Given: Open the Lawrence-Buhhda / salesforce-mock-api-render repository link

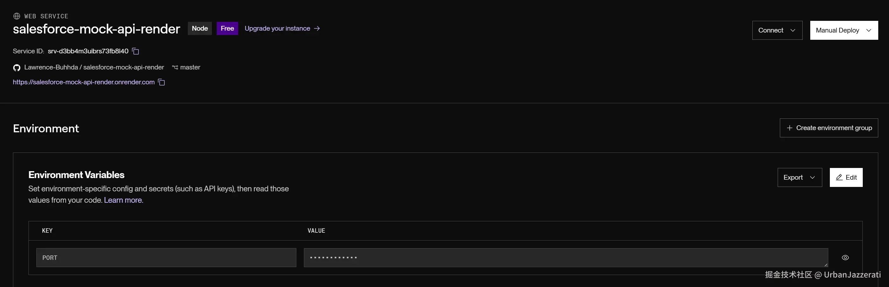Looking at the screenshot, I should click(x=94, y=68).
